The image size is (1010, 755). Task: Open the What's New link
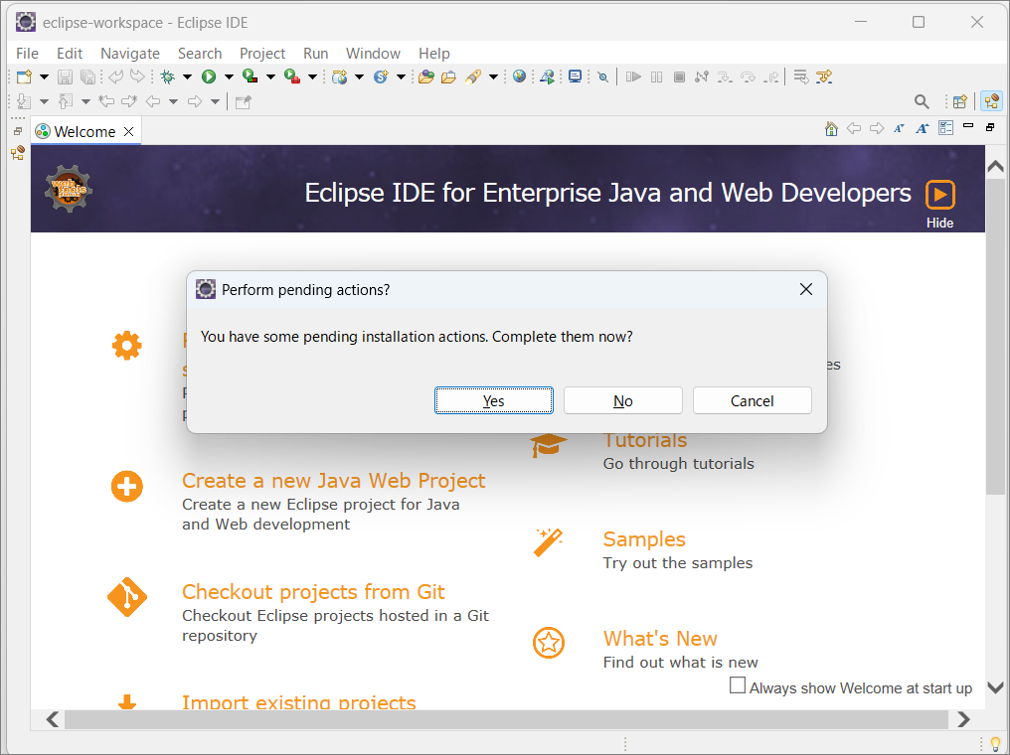(660, 639)
